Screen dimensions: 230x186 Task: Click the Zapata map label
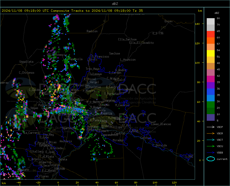point(63,159)
